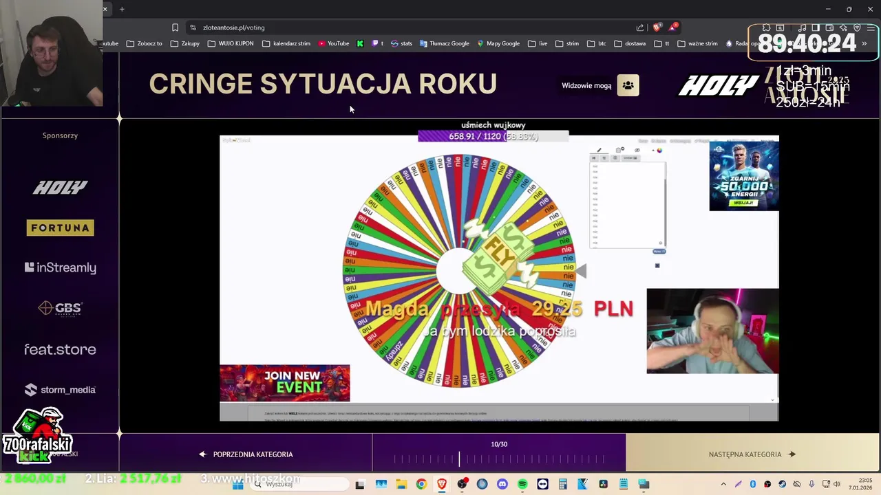The image size is (881, 495).
Task: Open the HOLY sponsor logo in sidebar
Action: tap(61, 187)
